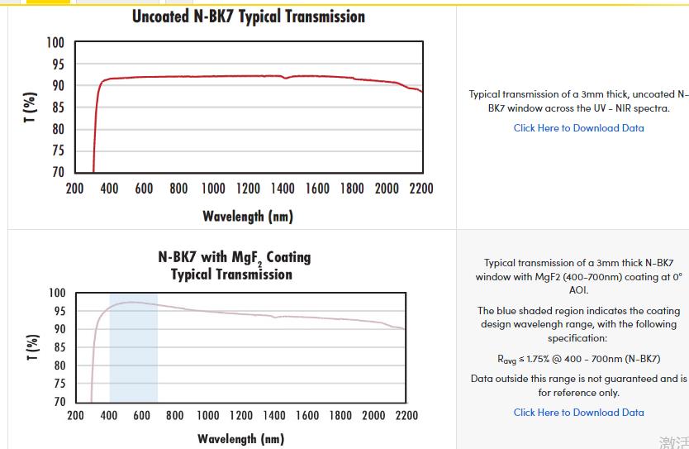This screenshot has width=689, height=449.
Task: Click the T (%) axis label of the MgF2 chart
Action: point(32,347)
